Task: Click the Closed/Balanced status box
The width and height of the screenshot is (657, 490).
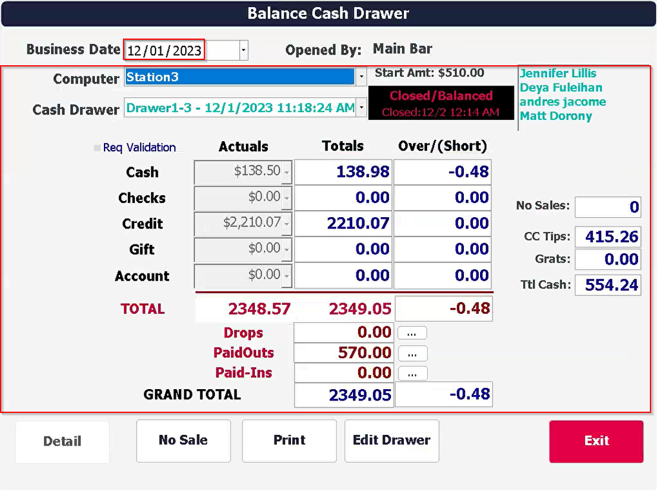Action: coord(441,103)
